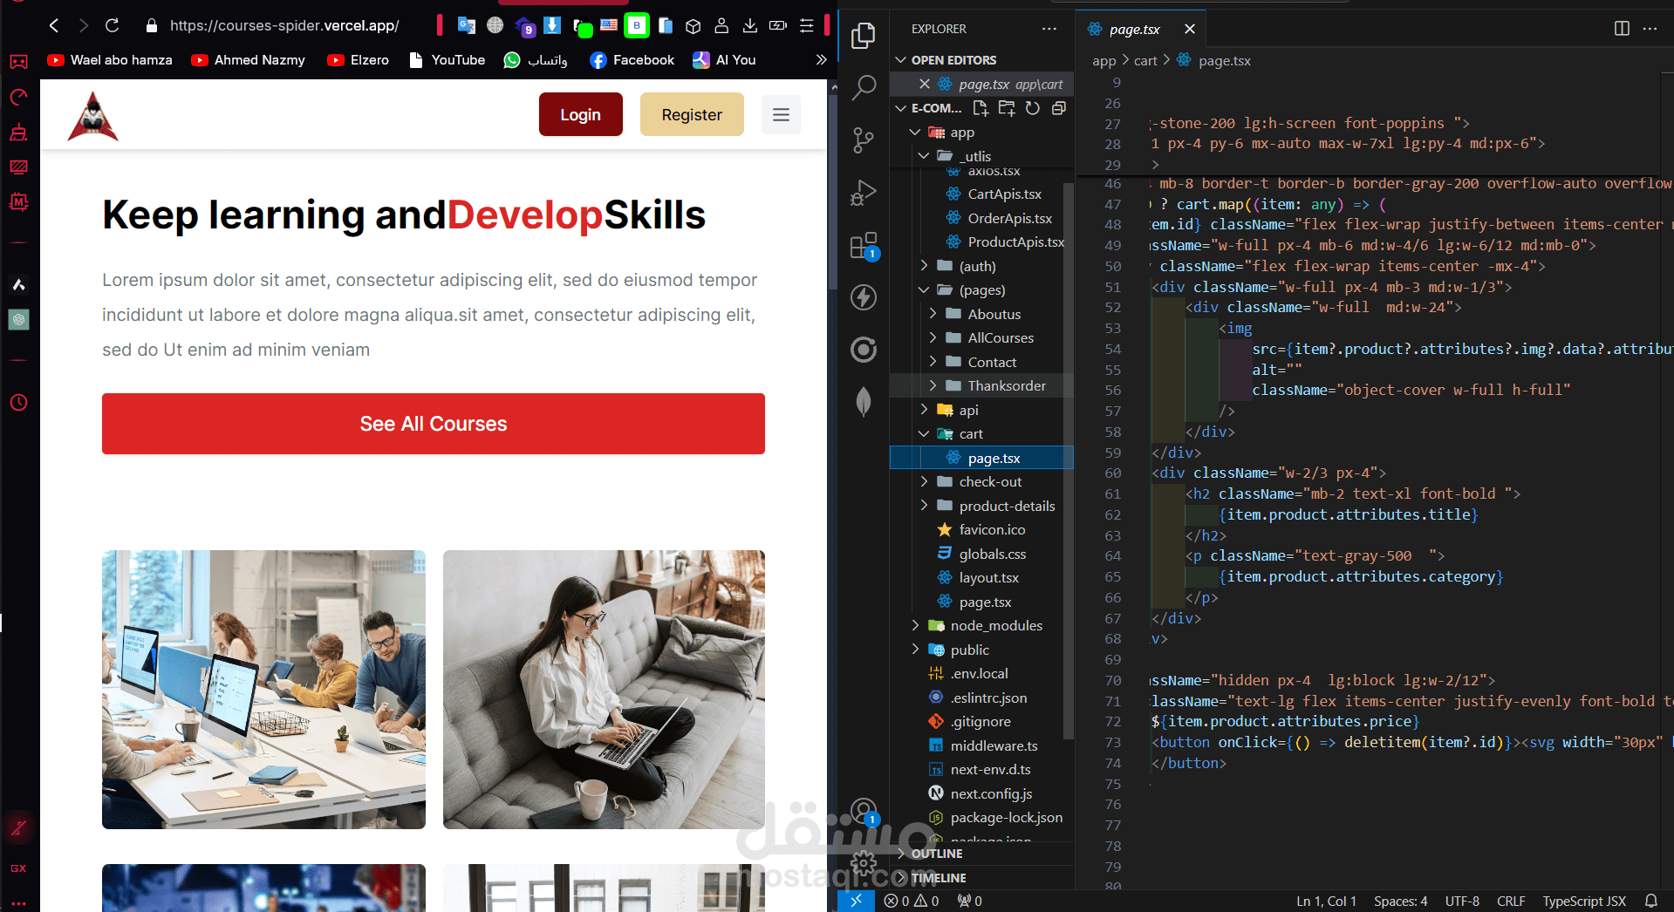Click the app breadcrumb item
The image size is (1674, 912).
(1103, 61)
